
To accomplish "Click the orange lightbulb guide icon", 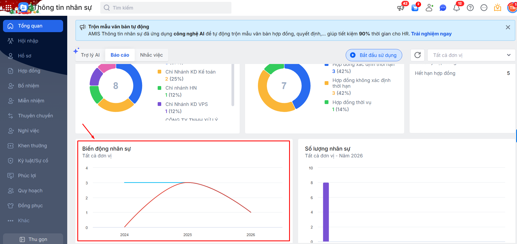I will click(497, 8).
